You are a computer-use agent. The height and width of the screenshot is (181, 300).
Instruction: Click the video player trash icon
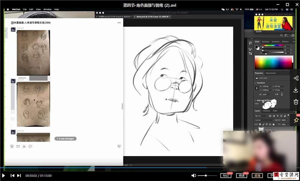point(296,102)
